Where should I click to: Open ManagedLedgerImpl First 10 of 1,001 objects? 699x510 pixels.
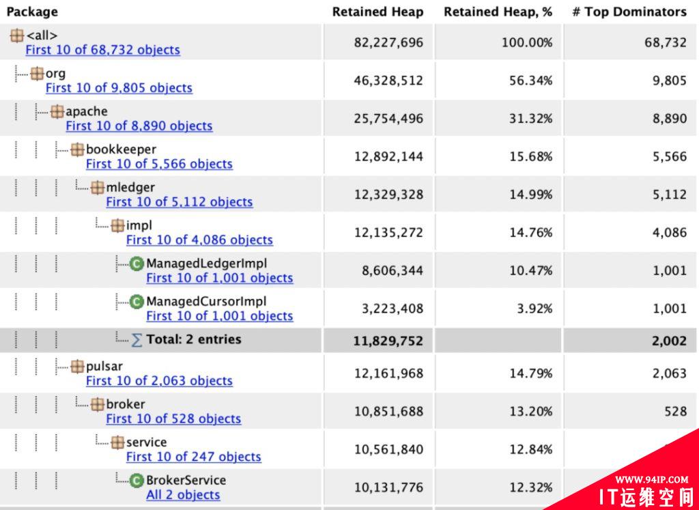click(220, 278)
